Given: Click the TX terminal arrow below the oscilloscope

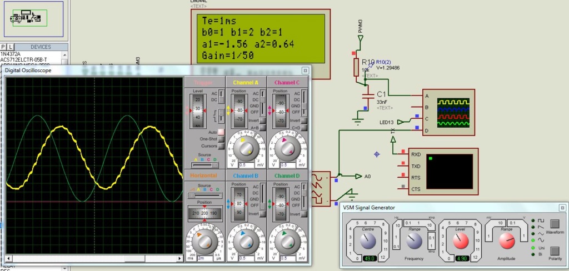Looking at the screenshot, I should (x=393, y=139).
